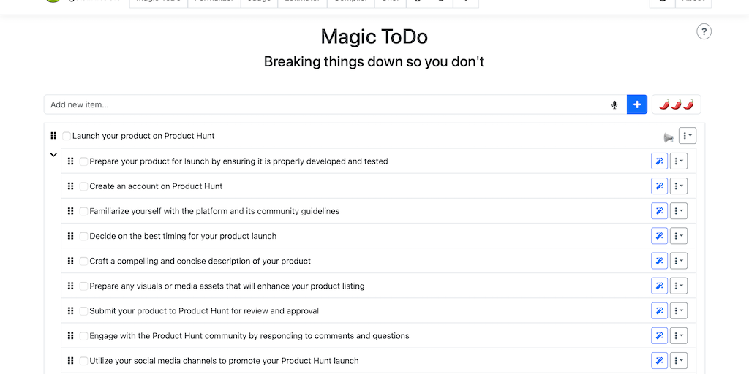The width and height of the screenshot is (749, 374).
Task: Open the options dropdown for 'Prepare your product' task
Action: point(678,161)
